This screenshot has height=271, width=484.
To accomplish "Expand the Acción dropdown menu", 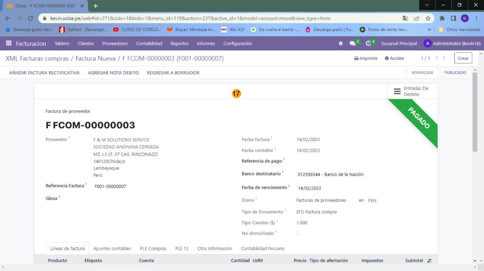I will pyautogui.click(x=394, y=58).
